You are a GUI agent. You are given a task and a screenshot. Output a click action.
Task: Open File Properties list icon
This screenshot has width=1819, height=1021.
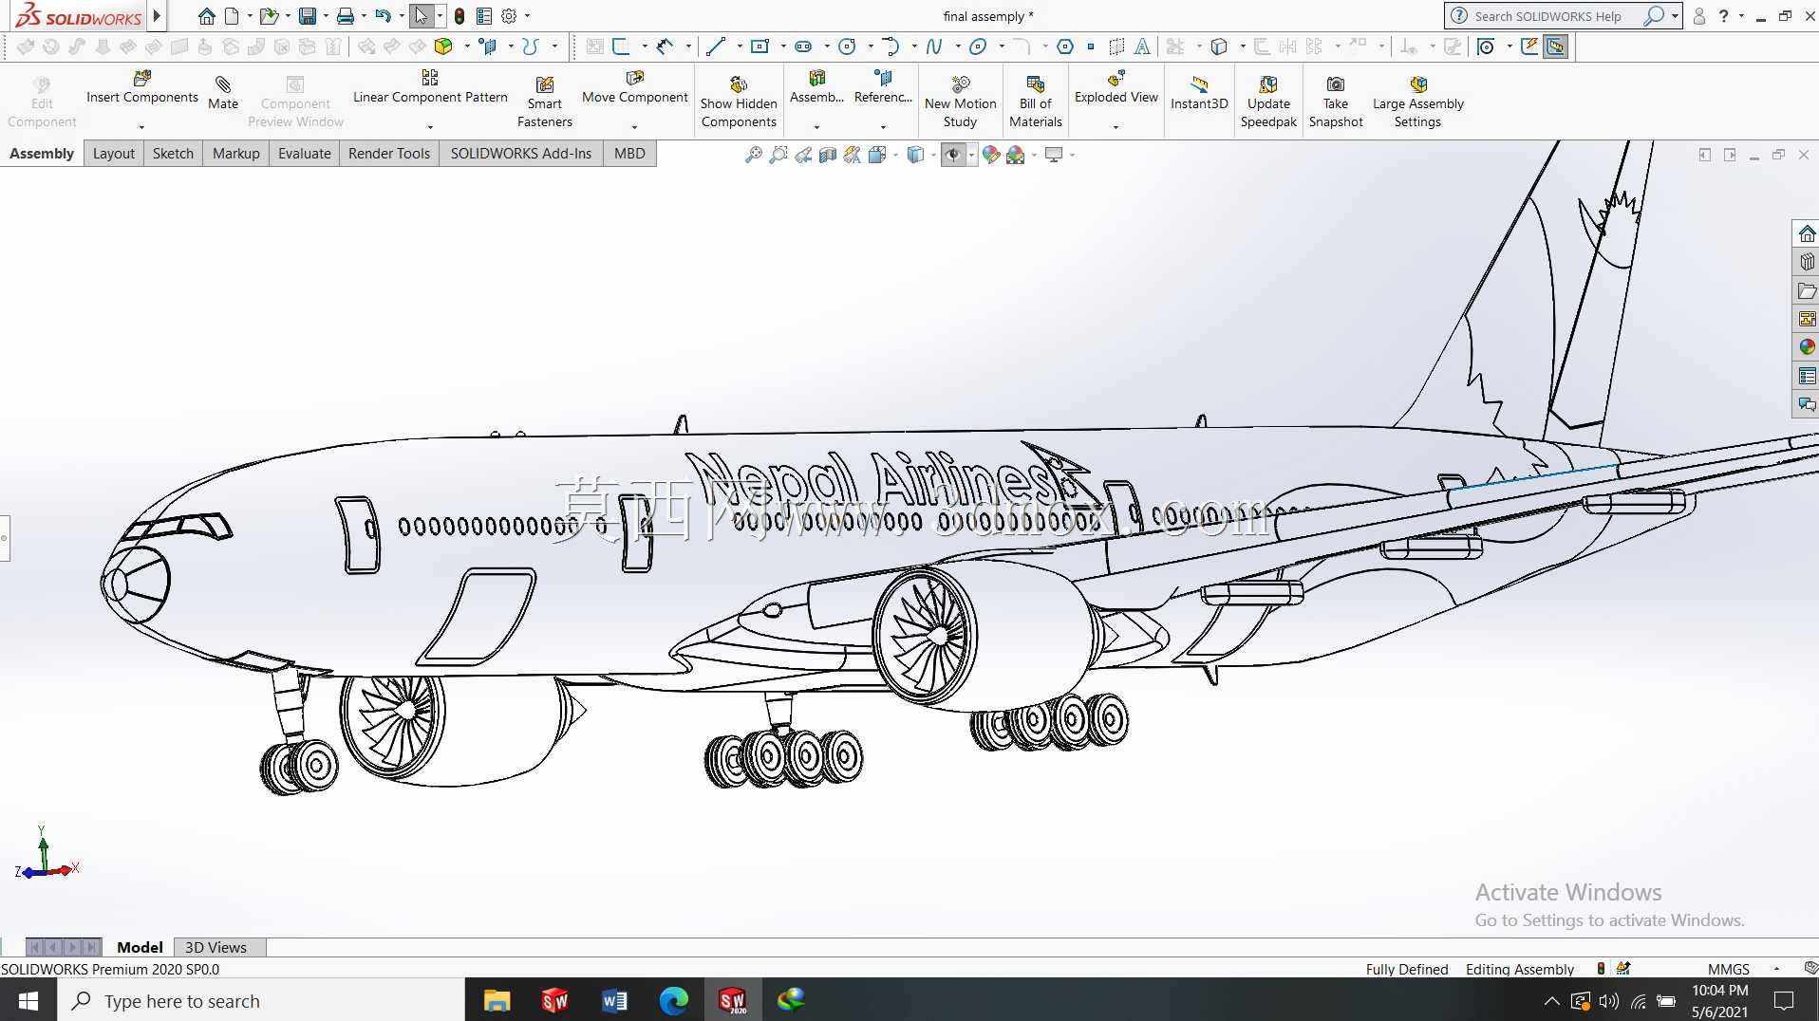tap(484, 16)
